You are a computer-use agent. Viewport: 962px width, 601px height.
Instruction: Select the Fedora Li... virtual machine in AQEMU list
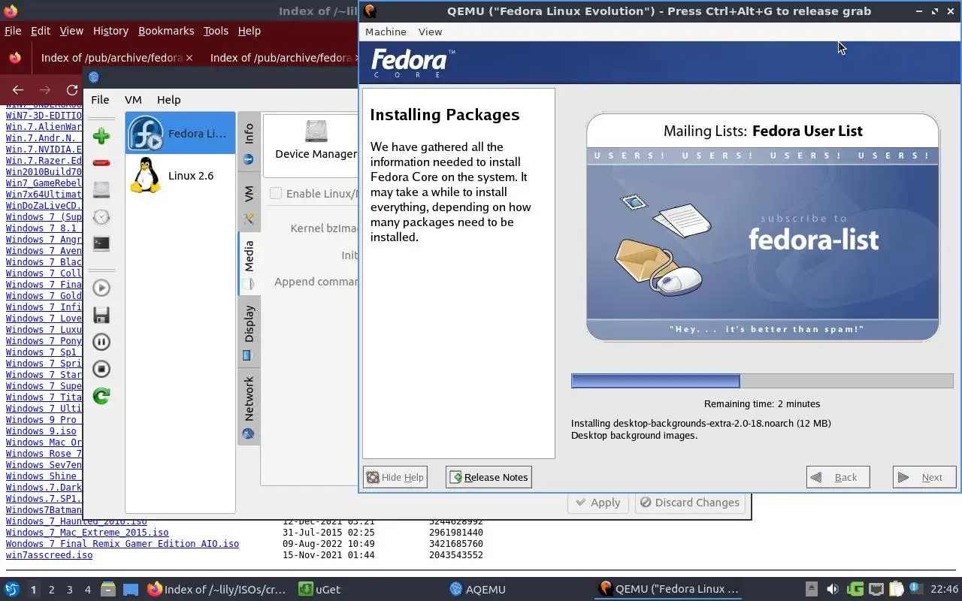(x=180, y=134)
